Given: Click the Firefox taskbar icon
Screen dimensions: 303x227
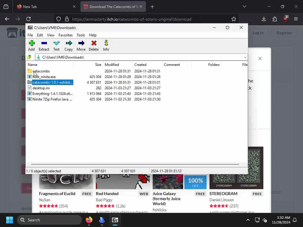Looking at the screenshot, I should pos(89,220).
